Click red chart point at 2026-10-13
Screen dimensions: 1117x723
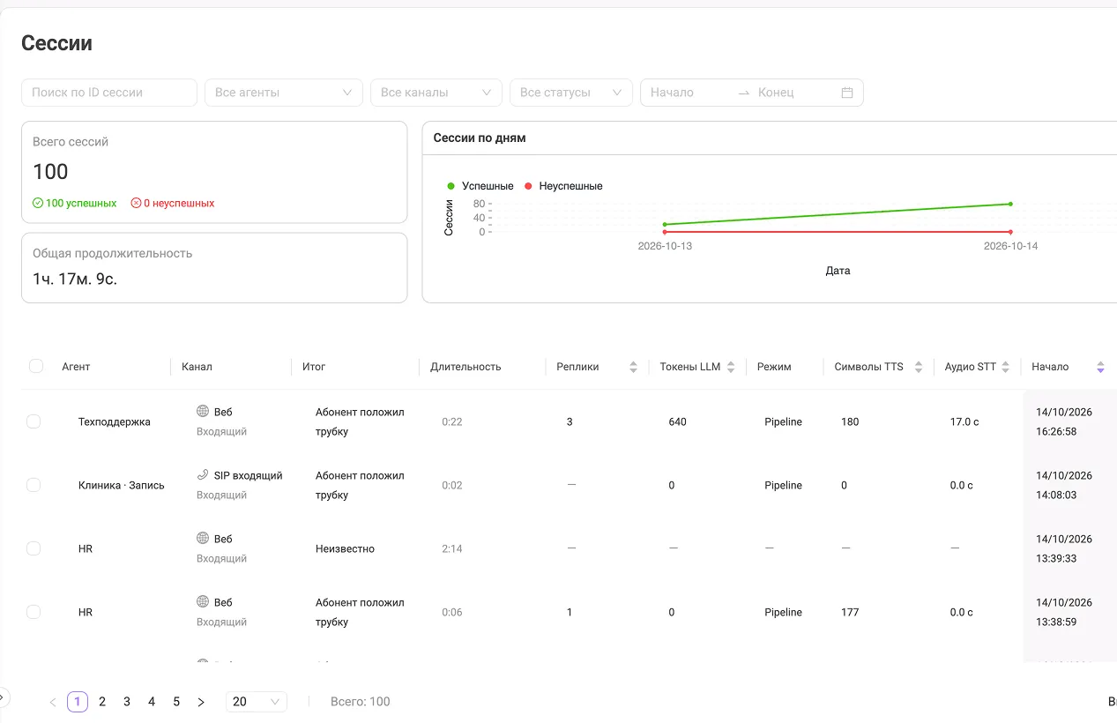665,232
